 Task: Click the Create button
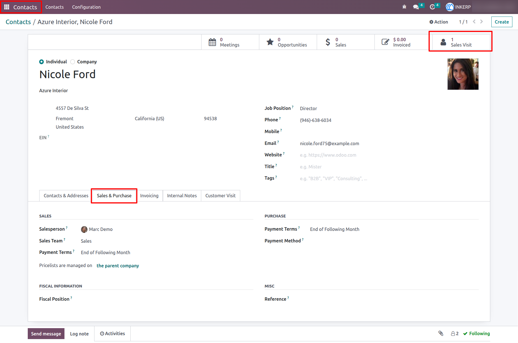(x=501, y=22)
